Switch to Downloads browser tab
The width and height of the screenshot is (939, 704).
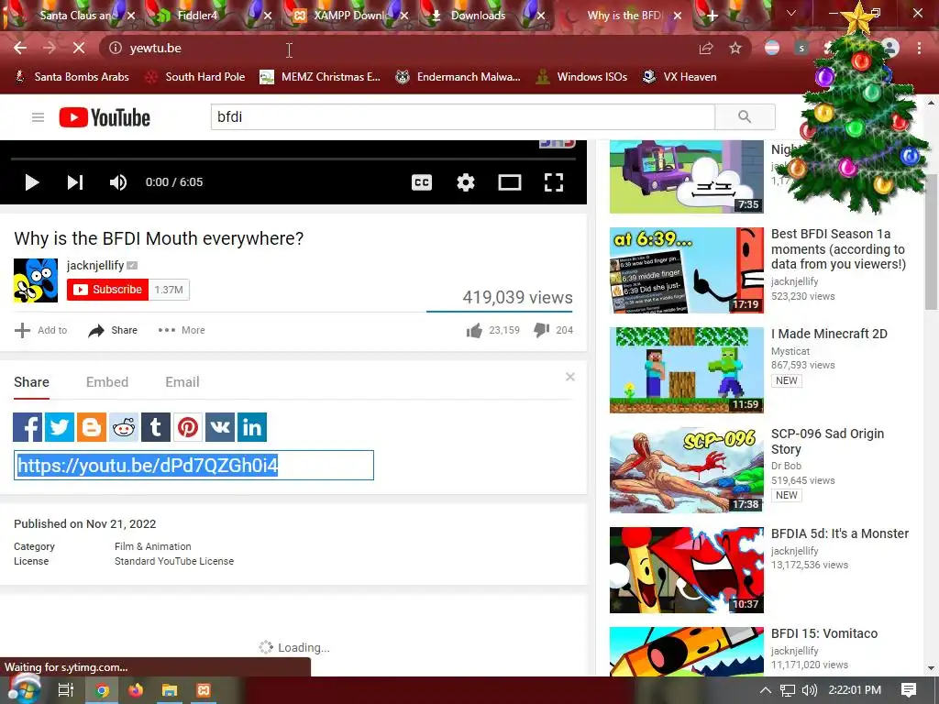478,16
